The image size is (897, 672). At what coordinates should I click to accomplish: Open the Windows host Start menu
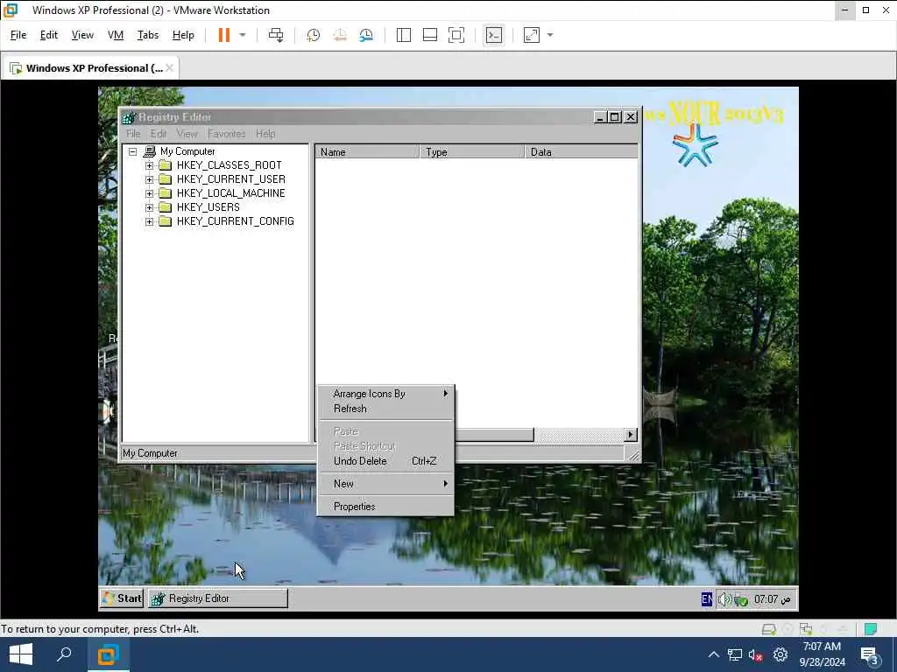(21, 654)
